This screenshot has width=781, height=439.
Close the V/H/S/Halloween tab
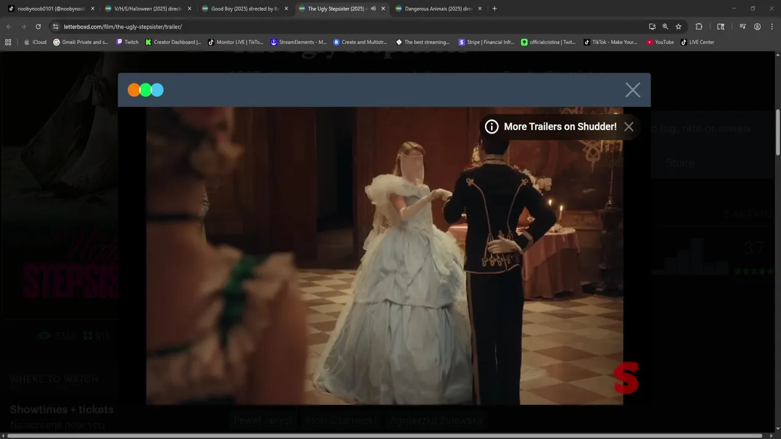189,9
